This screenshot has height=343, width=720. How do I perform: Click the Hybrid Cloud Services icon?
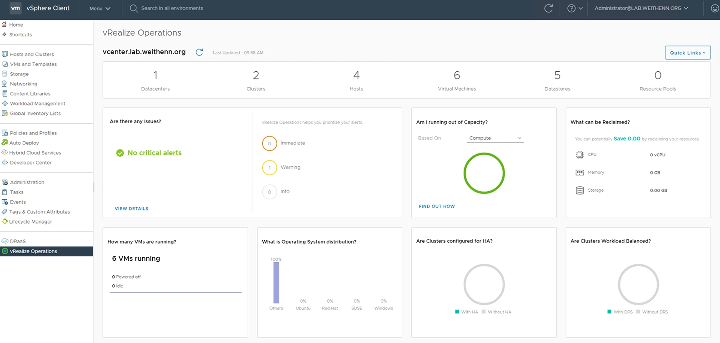(5, 153)
